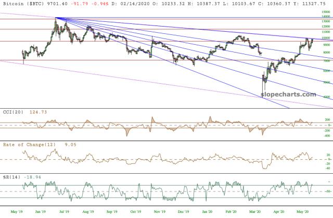Click the Oct '19 date axis label
Viewport: 333px width, 218px height.
(x=136, y=212)
